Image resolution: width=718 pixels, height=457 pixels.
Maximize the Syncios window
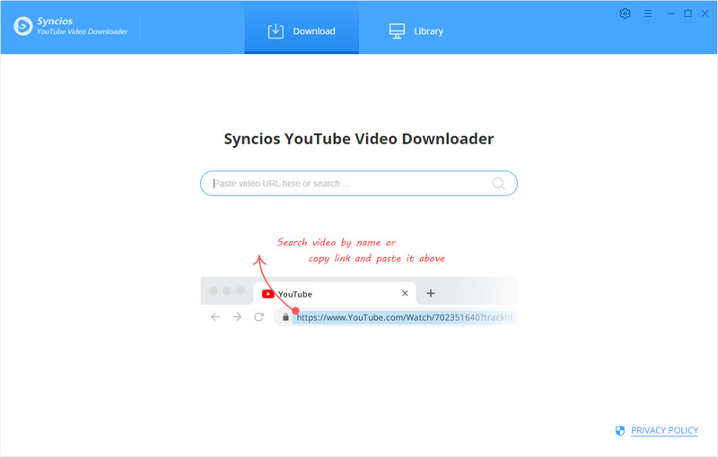coord(688,13)
